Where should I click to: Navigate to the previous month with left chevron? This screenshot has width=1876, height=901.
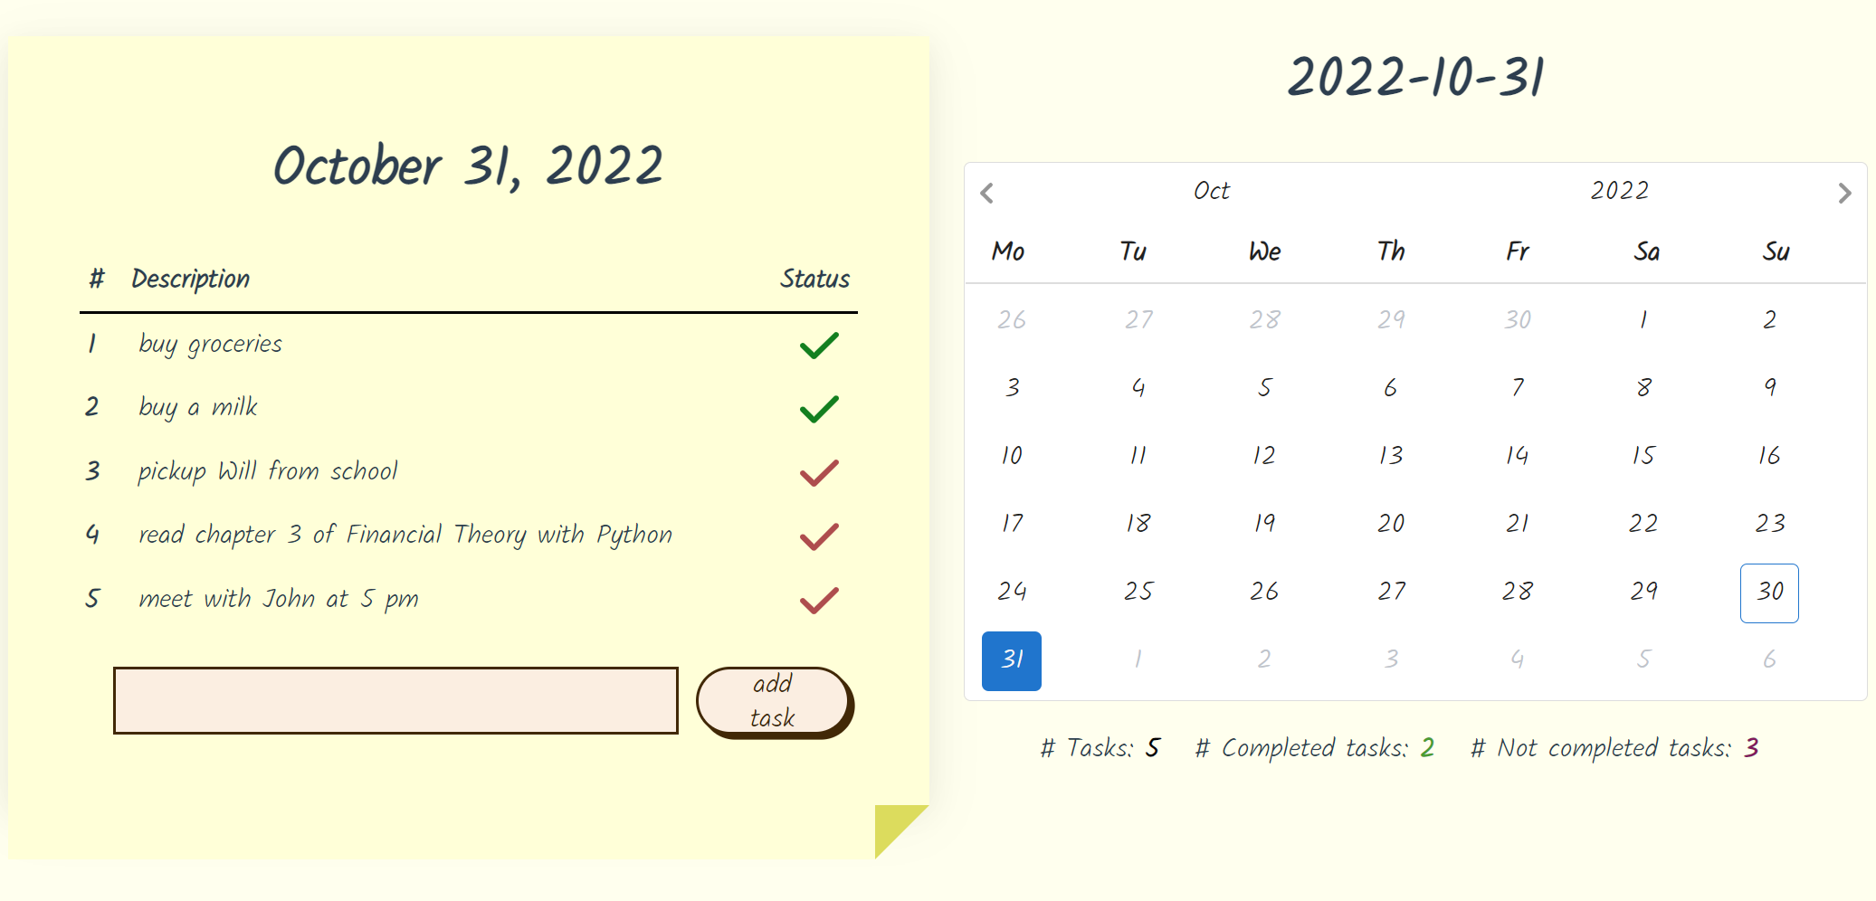[986, 193]
